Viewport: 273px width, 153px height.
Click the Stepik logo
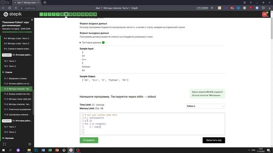click(12, 14)
